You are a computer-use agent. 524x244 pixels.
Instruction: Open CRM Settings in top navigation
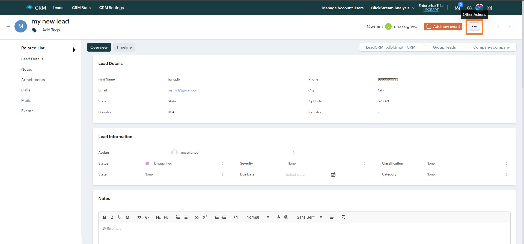(111, 8)
